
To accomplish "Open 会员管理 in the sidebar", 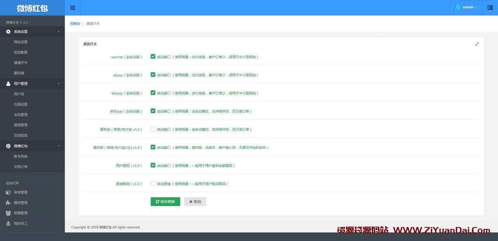I will [21, 115].
